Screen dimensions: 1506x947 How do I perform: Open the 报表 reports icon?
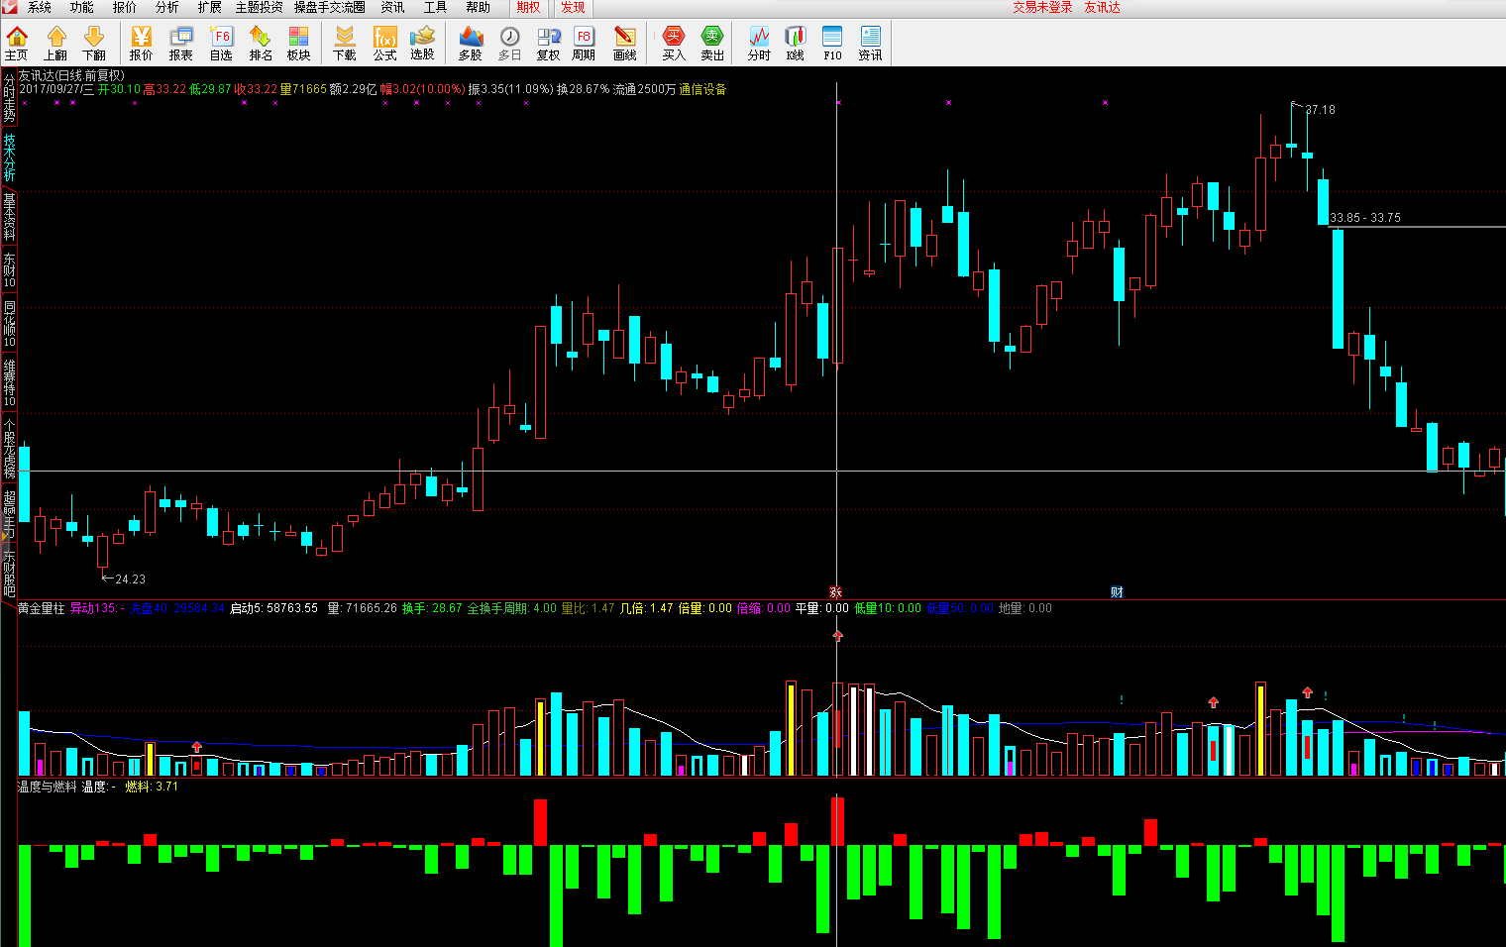(x=181, y=44)
